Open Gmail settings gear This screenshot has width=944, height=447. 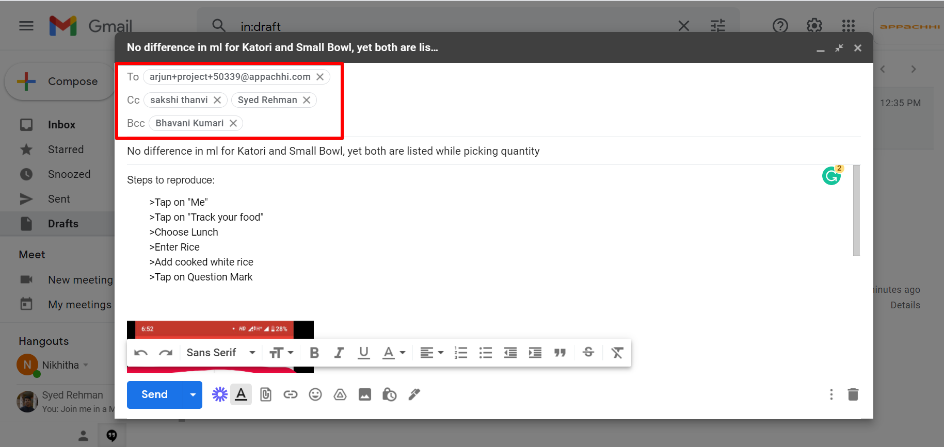[814, 26]
